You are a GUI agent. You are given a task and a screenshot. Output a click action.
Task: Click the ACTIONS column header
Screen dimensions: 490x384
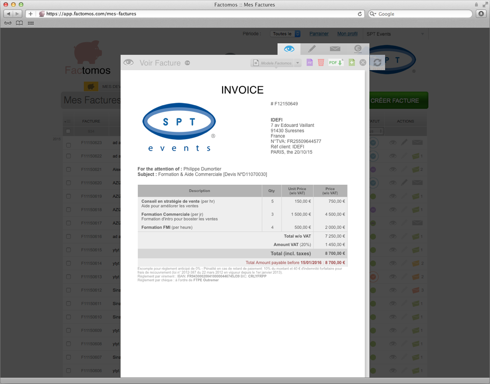pyautogui.click(x=405, y=121)
